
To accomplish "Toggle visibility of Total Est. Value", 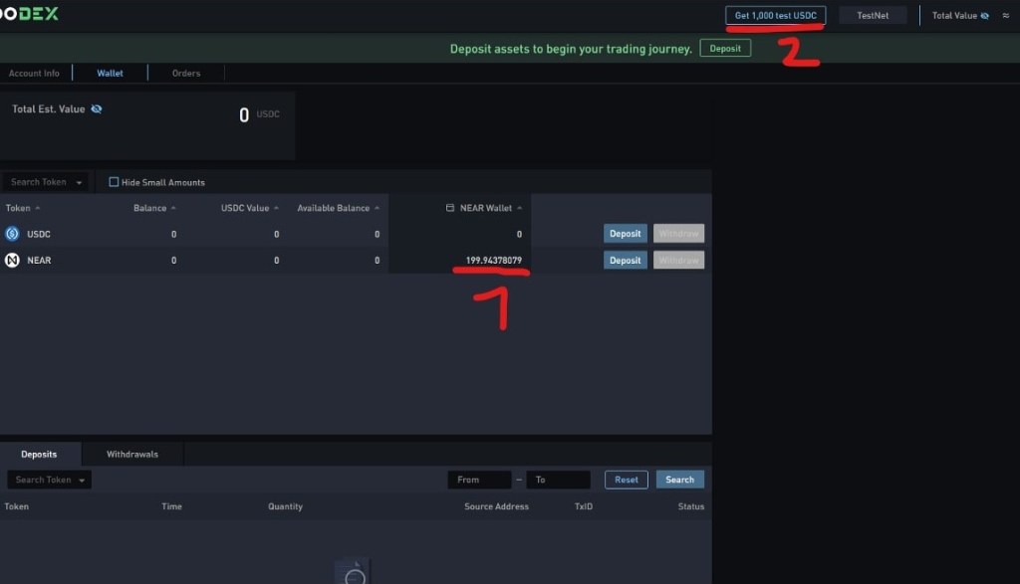I will click(96, 108).
